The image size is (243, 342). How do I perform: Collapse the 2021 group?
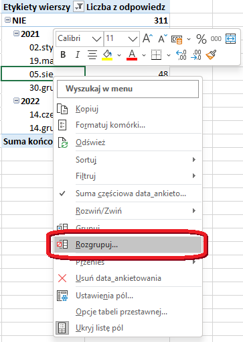tap(16, 34)
